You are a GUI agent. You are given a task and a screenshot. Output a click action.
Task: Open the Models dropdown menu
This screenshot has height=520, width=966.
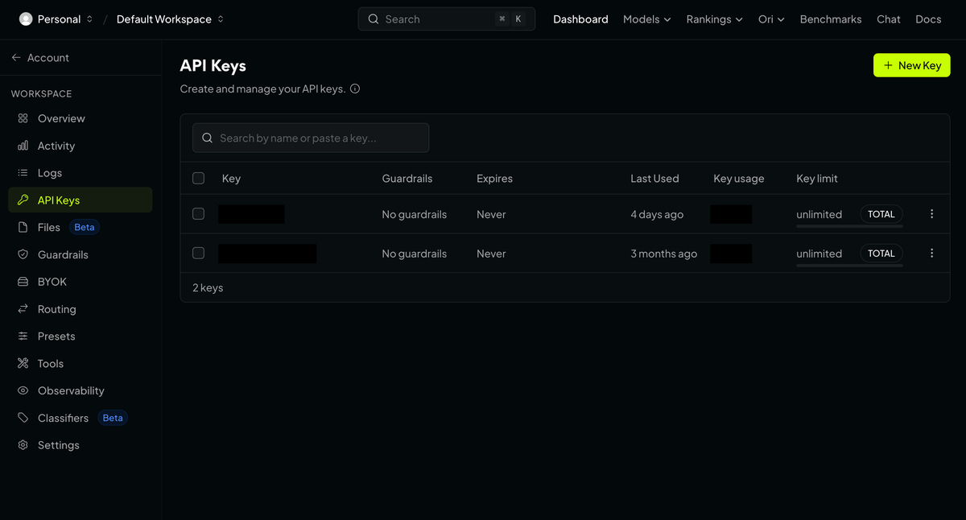646,19
